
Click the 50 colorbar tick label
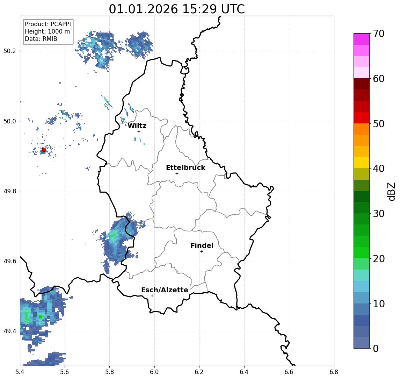pos(379,124)
